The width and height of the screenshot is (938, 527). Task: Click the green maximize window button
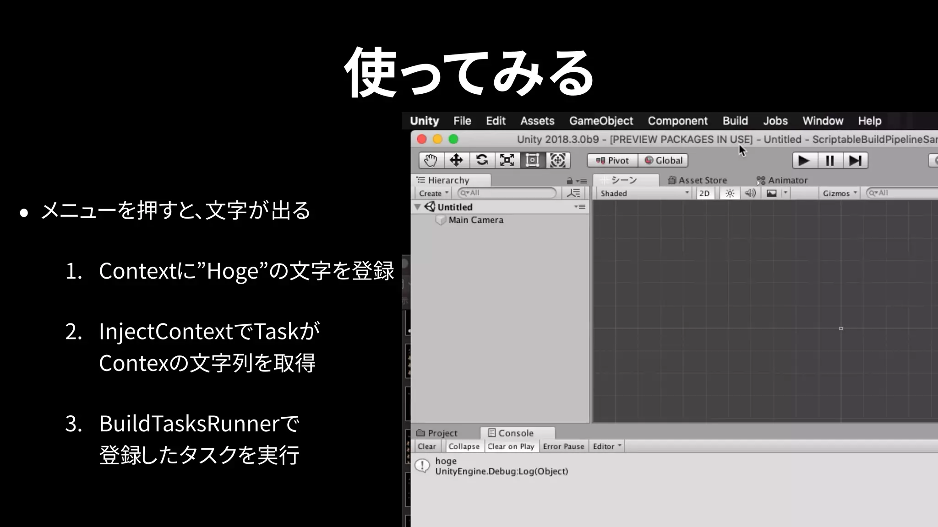453,139
